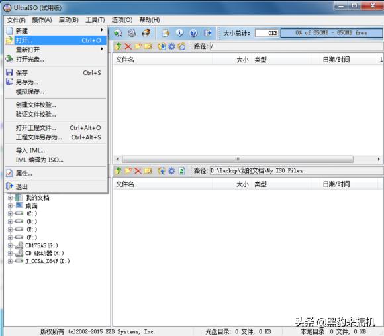Viewport: 384px width, 336px height.
Task: Open the 文件(F) menu
Action: (16, 20)
